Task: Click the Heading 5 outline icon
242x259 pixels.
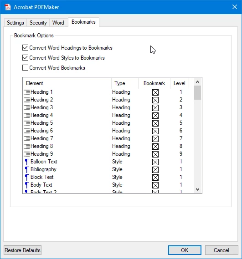Action: 27,123
